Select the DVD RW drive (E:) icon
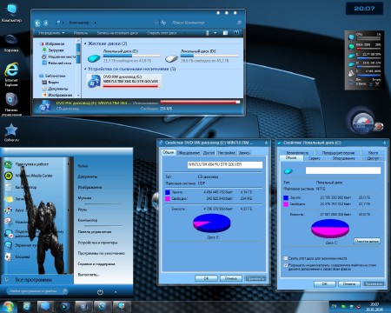 94,81
